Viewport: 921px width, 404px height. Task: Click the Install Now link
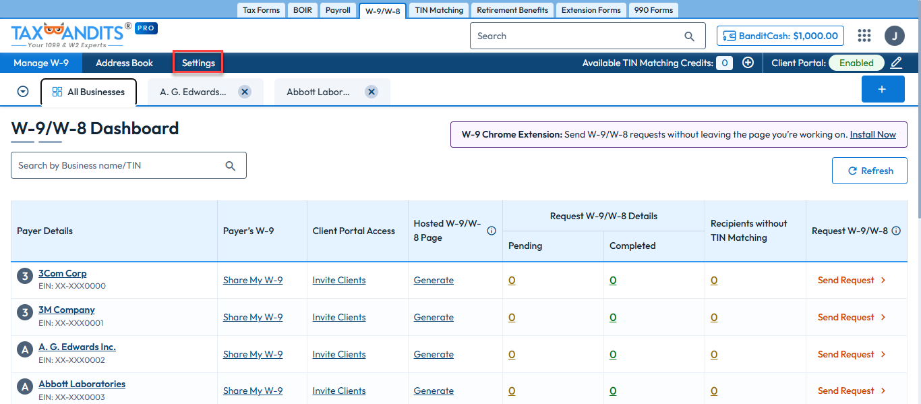(x=873, y=134)
